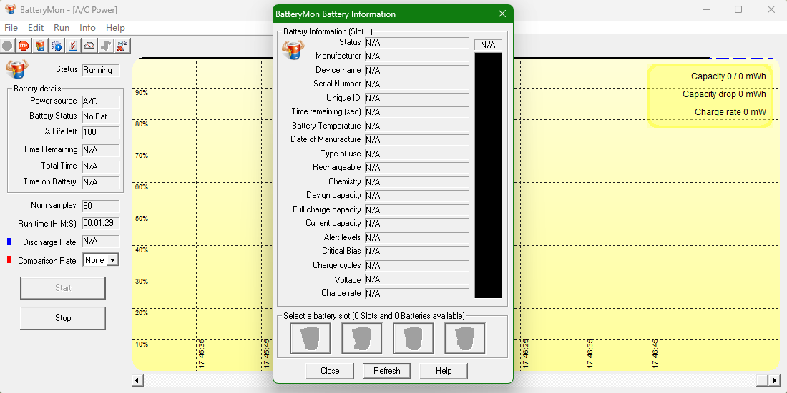Click right arrow of horizontal graph scrollbar
787x393 pixels.
pyautogui.click(x=773, y=380)
